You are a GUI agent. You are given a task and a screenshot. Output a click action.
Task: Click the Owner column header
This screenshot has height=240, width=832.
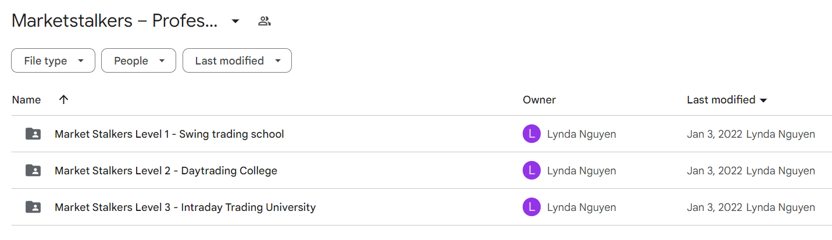(x=539, y=99)
